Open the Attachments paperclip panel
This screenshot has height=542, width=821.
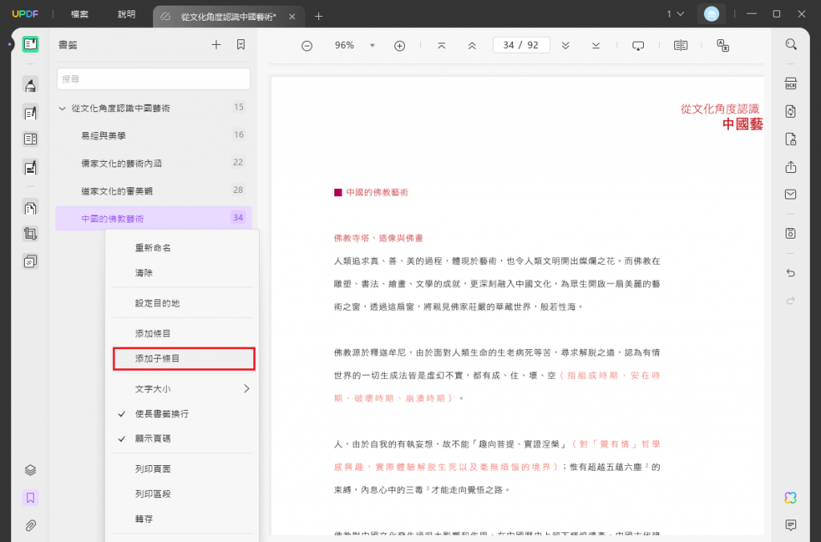pos(30,525)
